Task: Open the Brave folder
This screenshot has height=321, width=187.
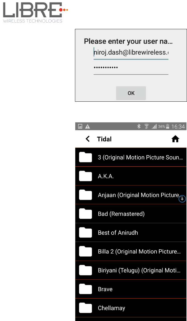Action: point(131,289)
